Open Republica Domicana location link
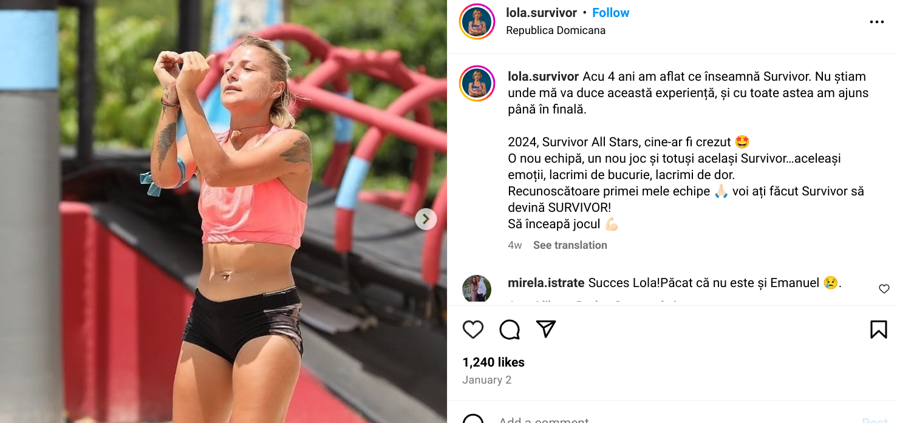Image resolution: width=897 pixels, height=423 pixels. pyautogui.click(x=556, y=30)
